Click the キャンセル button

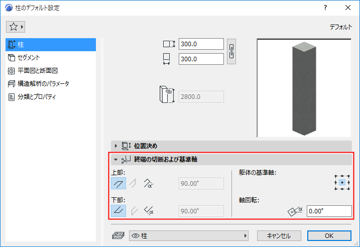click(279, 236)
